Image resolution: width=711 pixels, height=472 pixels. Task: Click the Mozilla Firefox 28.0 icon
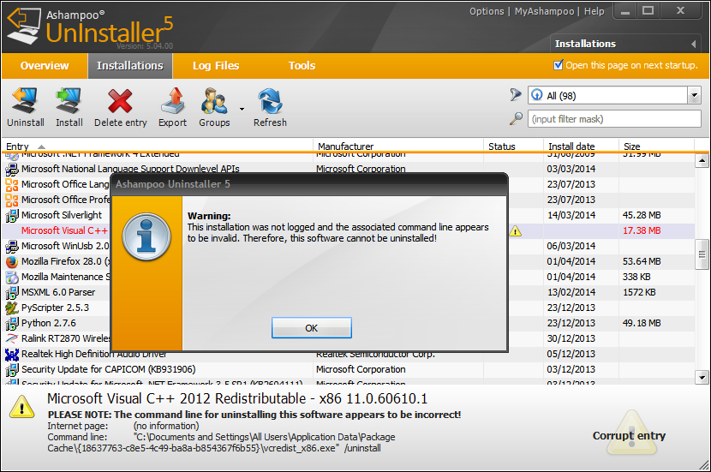point(12,261)
